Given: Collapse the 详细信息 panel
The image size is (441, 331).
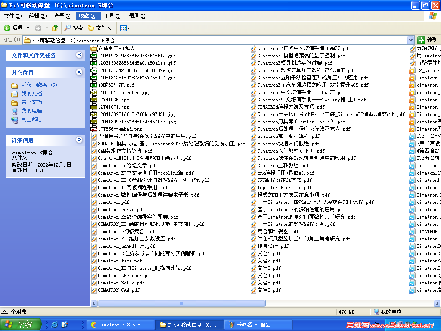Looking at the screenshot, I should 79,140.
